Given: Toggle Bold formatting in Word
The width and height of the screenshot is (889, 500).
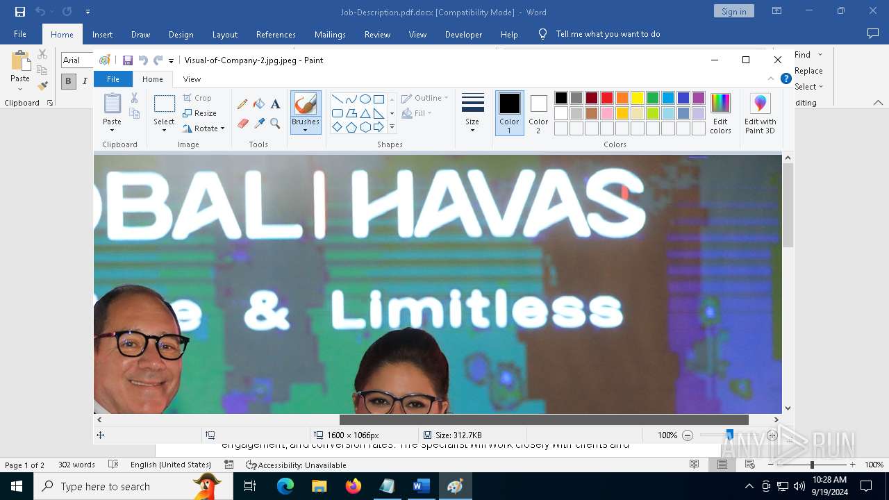Looking at the screenshot, I should [x=68, y=81].
